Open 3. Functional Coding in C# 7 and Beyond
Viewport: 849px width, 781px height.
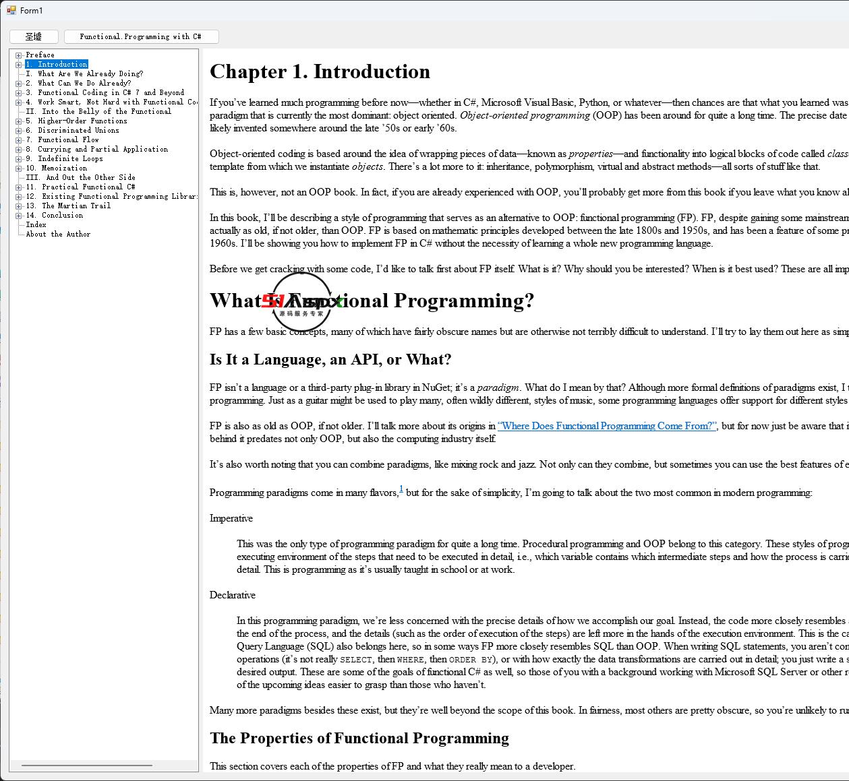tap(105, 93)
